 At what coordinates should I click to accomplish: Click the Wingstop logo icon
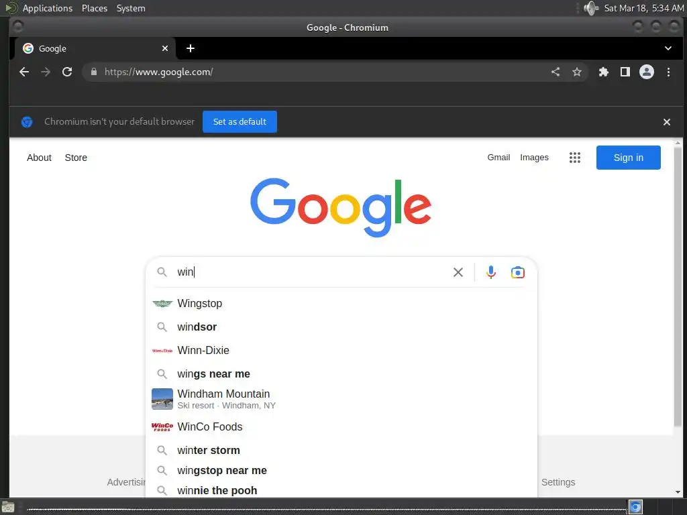click(x=162, y=303)
